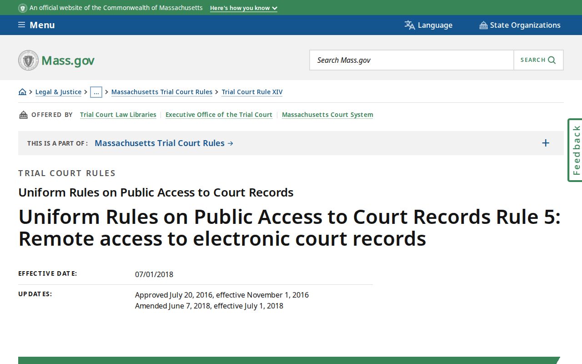582x364 pixels.
Task: Expand the collapsed breadcrumb ellipsis
Action: click(x=96, y=92)
